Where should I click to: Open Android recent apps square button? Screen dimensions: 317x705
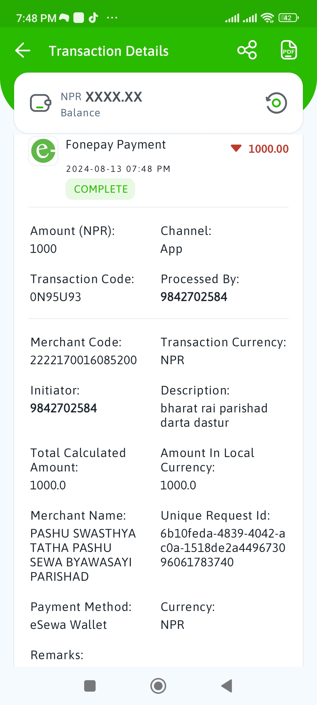[x=90, y=686]
